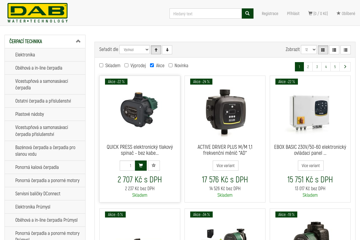Uncheck the Akce filter checkbox
Image resolution: width=360 pixels, height=240 pixels.
click(x=152, y=65)
